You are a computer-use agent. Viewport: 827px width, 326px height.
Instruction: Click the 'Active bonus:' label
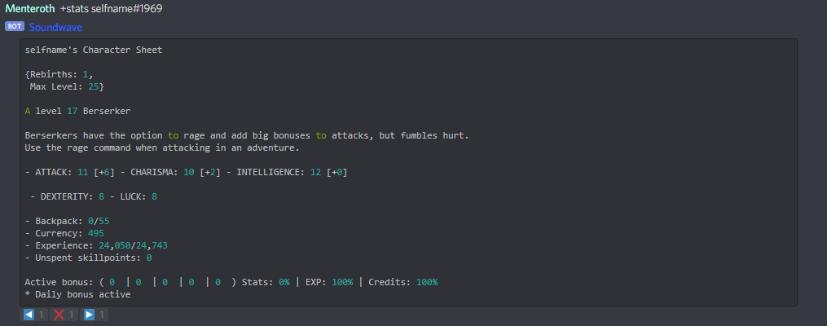(x=59, y=282)
